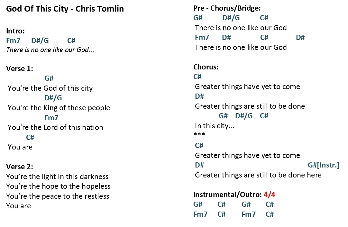Click the three asterisks separator
Screen dimensions: 348x227
click(x=199, y=134)
